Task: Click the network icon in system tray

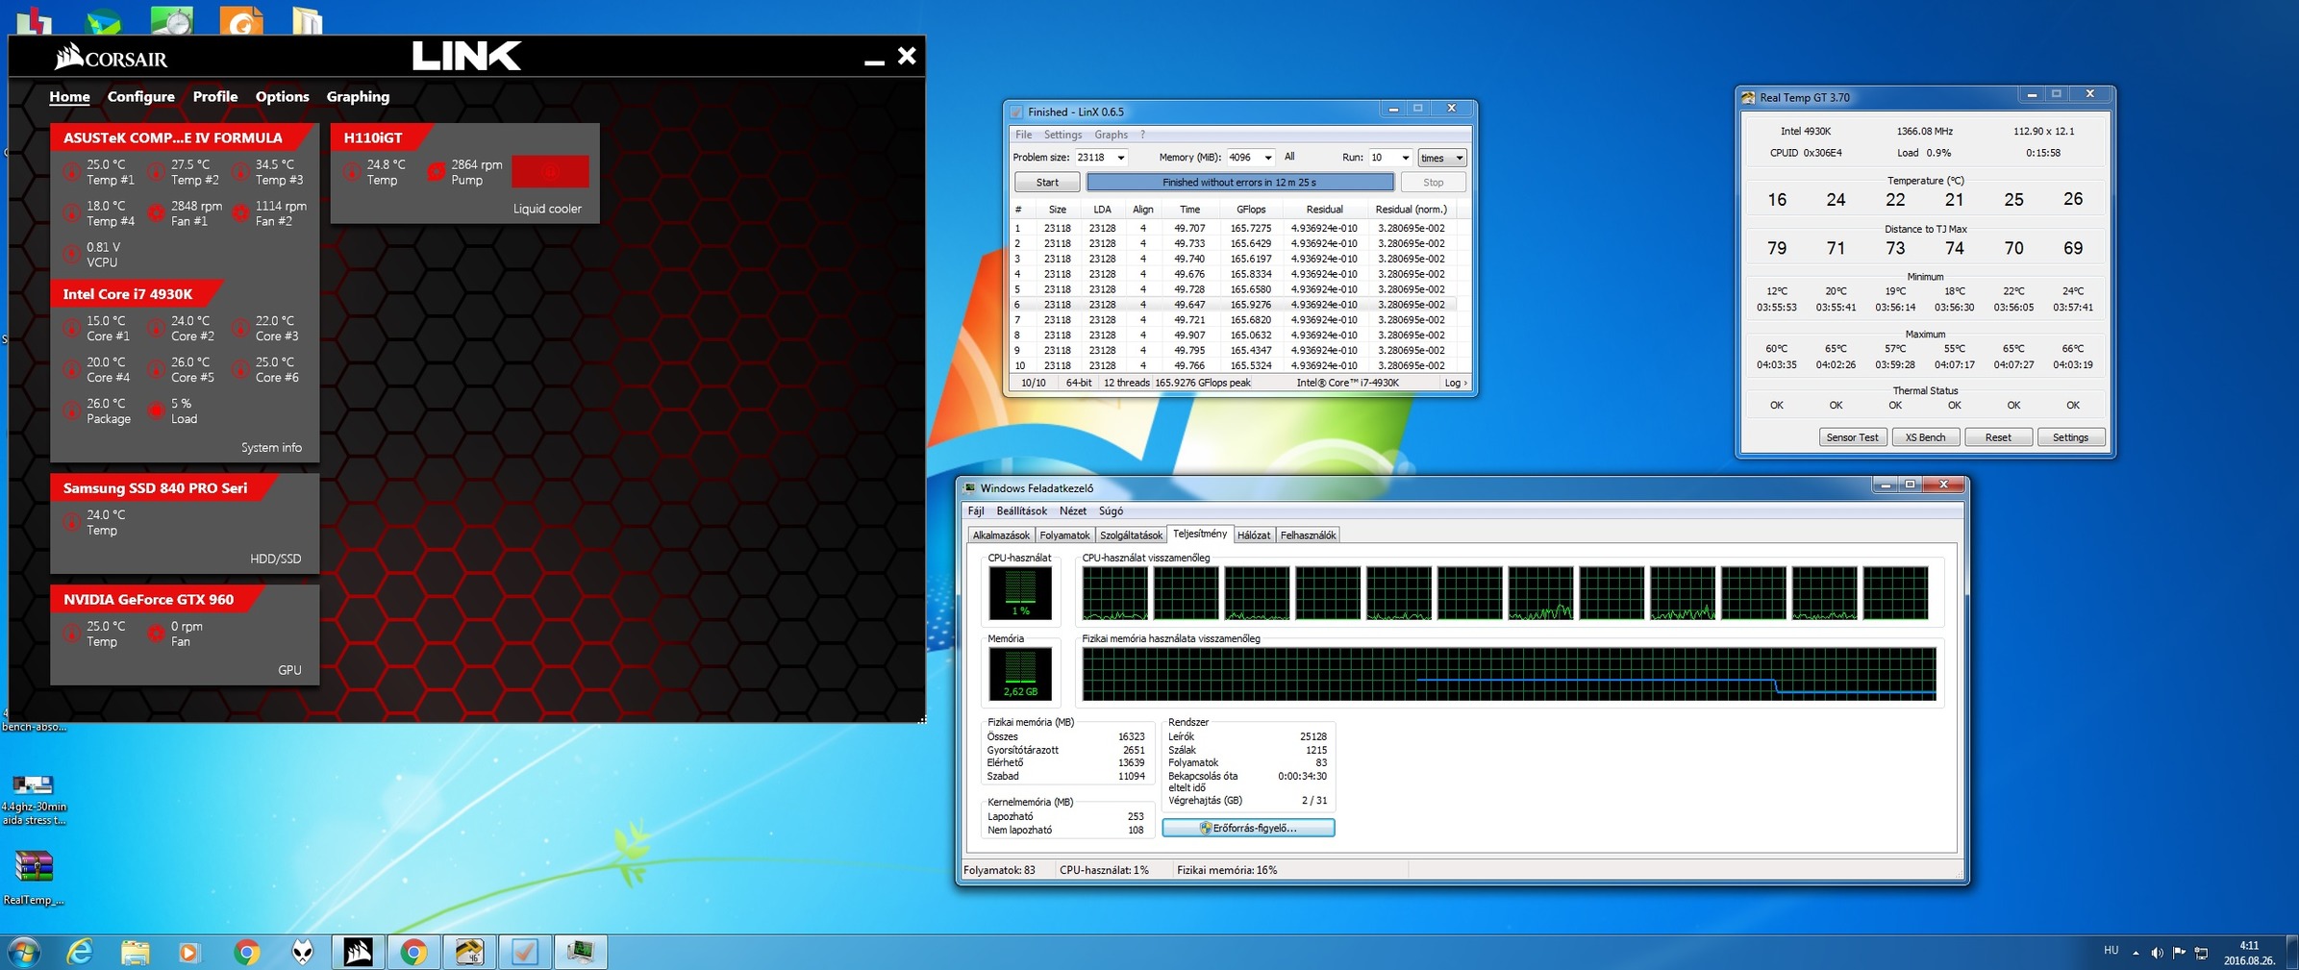Action: coord(2201,953)
